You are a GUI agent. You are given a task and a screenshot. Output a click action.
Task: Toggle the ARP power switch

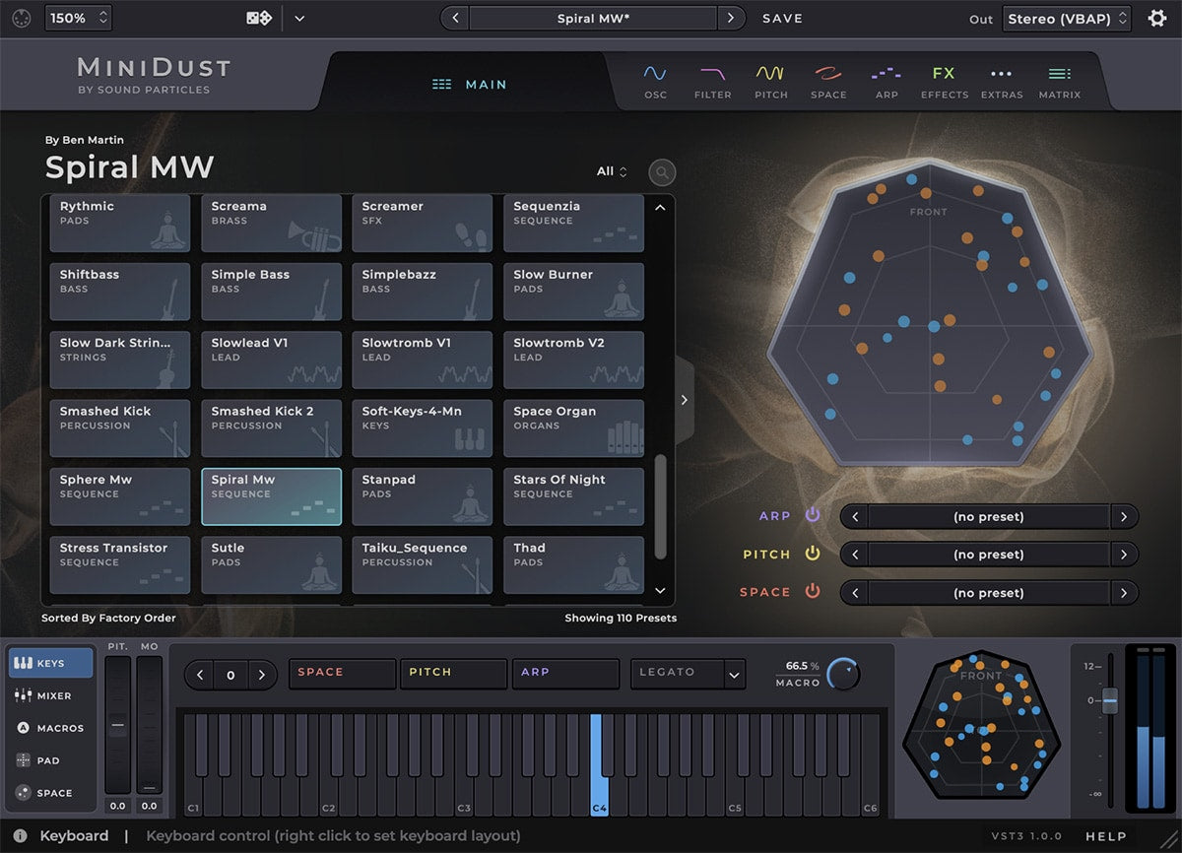pyautogui.click(x=812, y=515)
